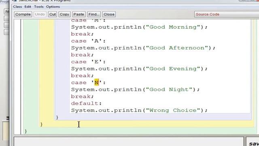This screenshot has height=146, width=259.
Task: Click the break; after Good Afternoon
Action: click(x=82, y=55)
